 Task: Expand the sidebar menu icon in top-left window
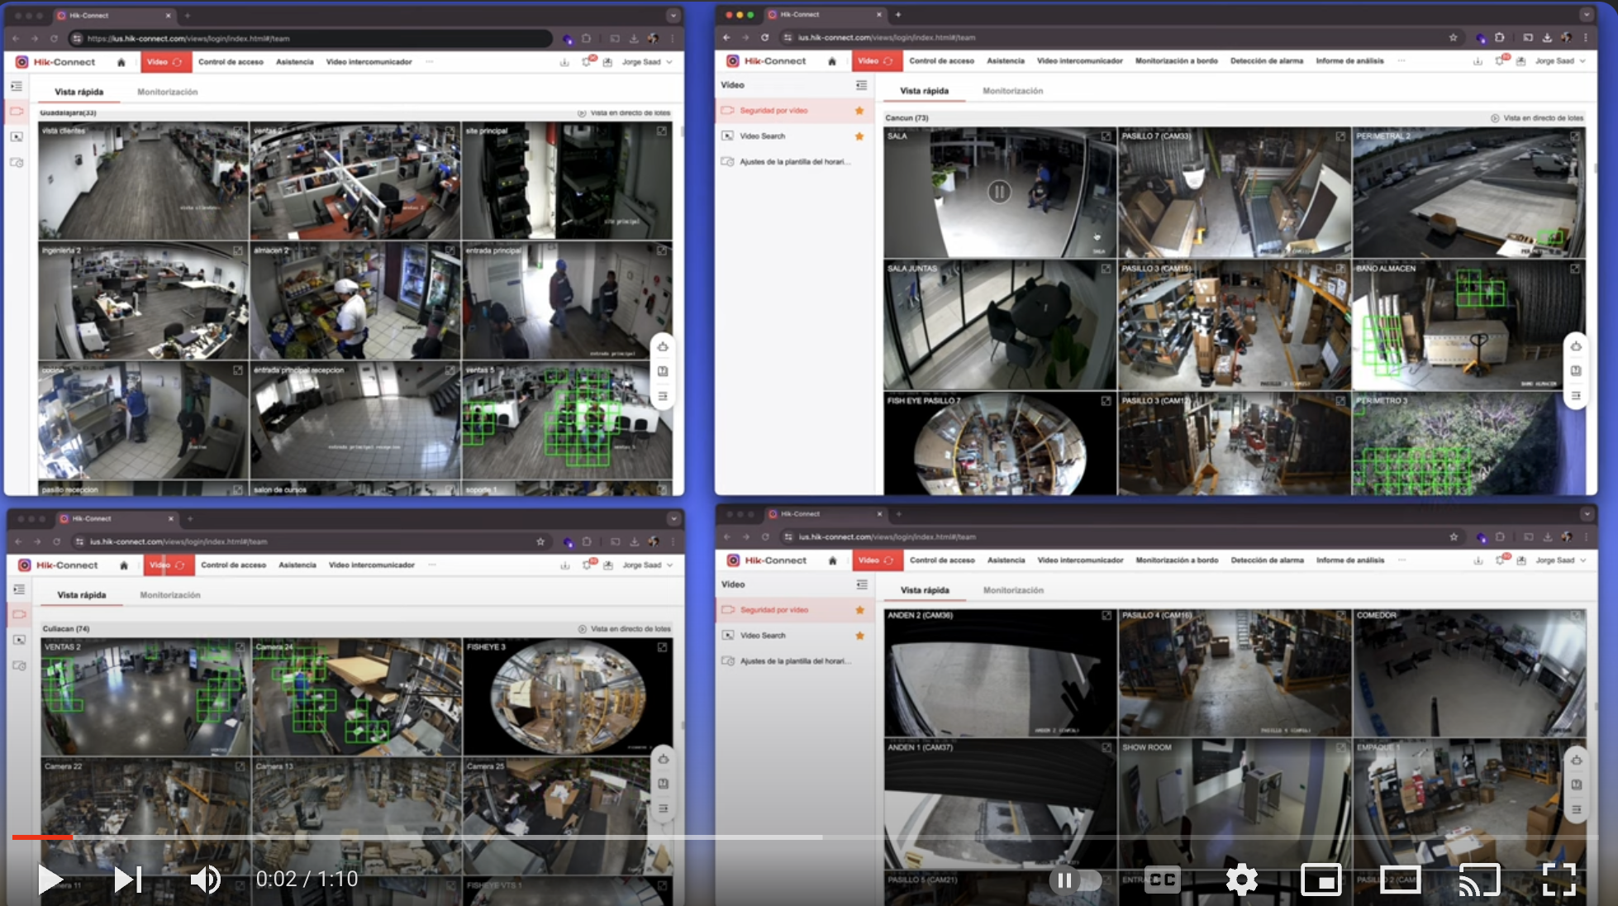click(x=17, y=86)
